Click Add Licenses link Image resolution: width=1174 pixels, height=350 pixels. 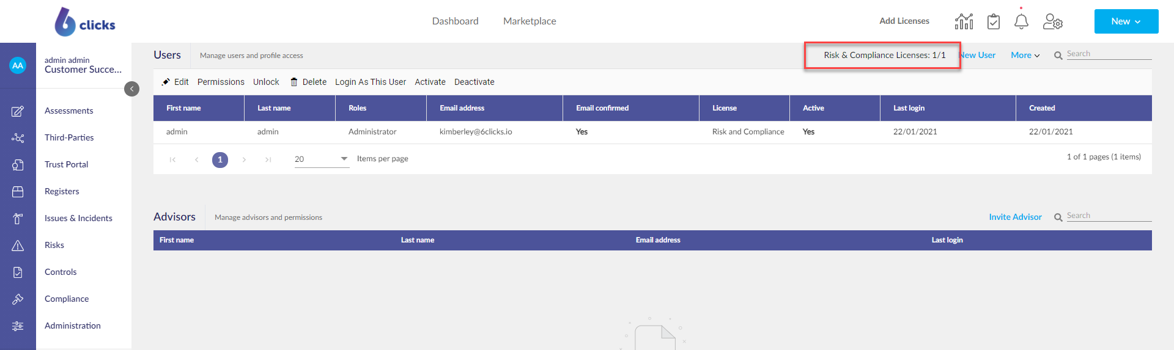click(904, 21)
